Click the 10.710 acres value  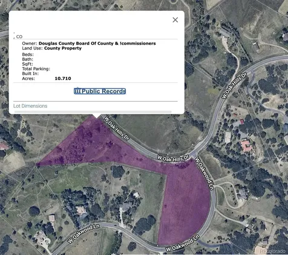tap(63, 78)
